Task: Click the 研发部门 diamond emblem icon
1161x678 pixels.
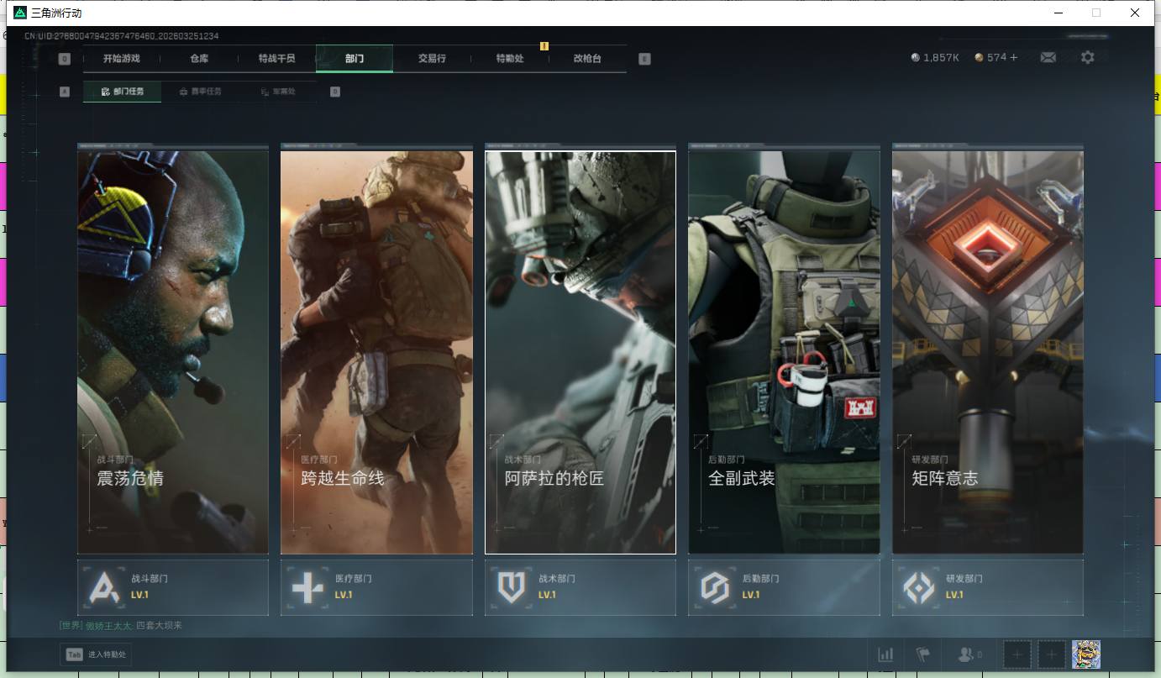Action: pyautogui.click(x=918, y=587)
